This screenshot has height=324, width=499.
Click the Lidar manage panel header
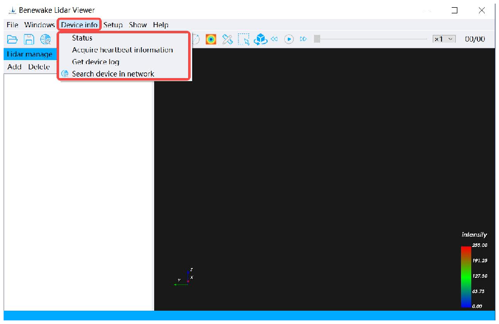point(30,54)
